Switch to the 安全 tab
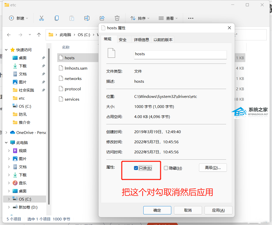 click(123, 40)
